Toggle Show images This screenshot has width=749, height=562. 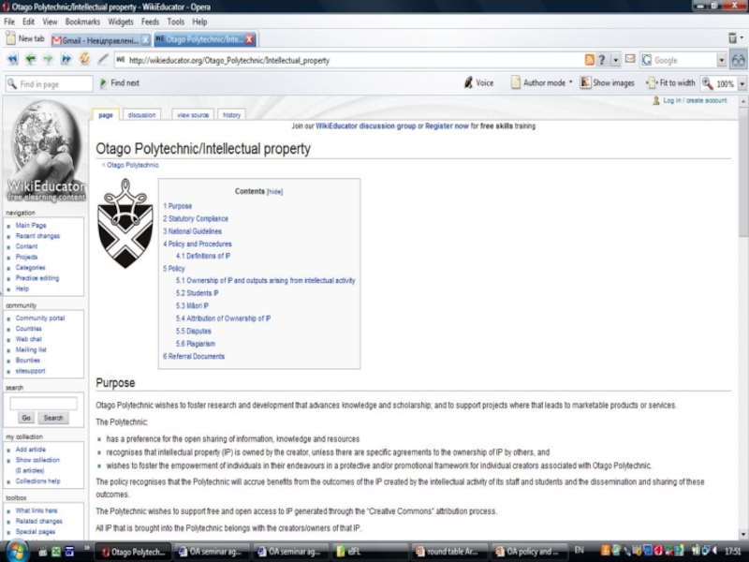(607, 82)
